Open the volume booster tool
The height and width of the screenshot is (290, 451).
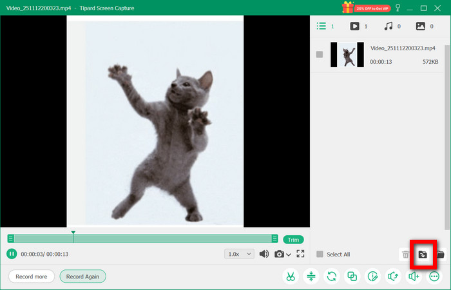pos(414,276)
